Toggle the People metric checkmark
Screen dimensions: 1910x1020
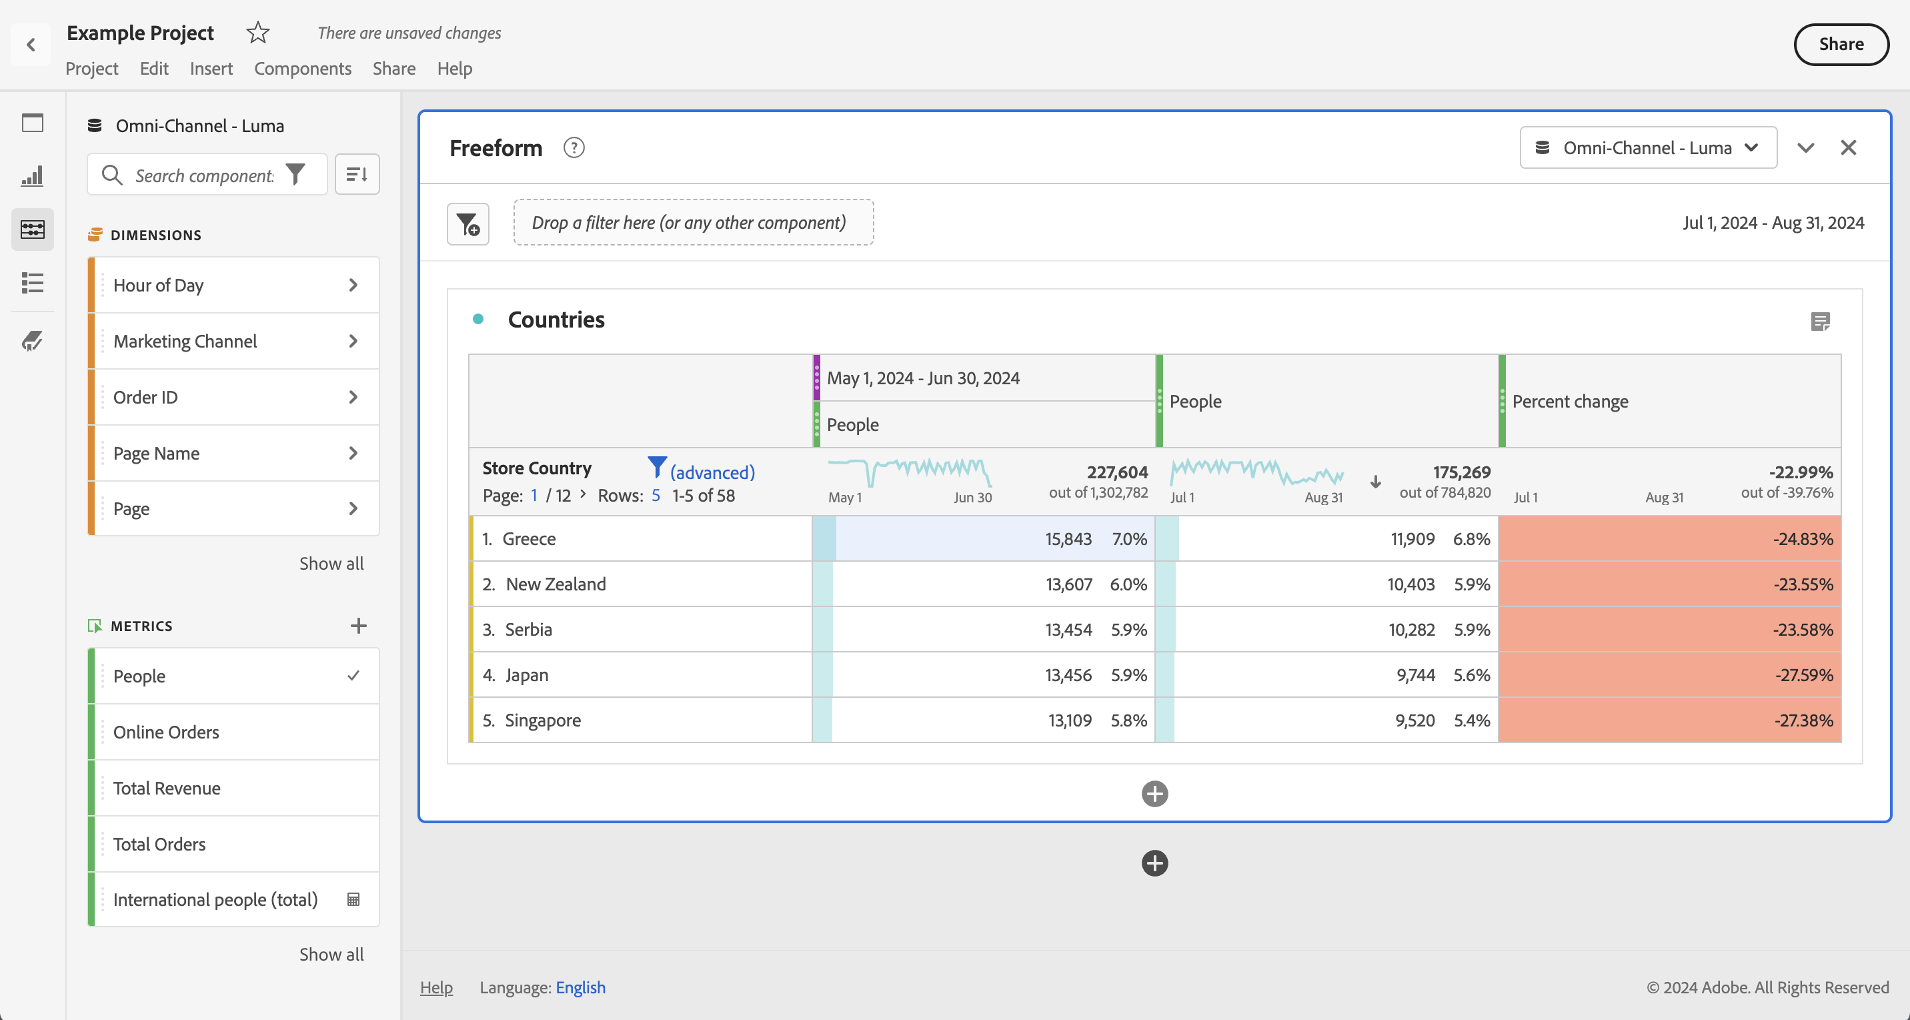tap(353, 675)
